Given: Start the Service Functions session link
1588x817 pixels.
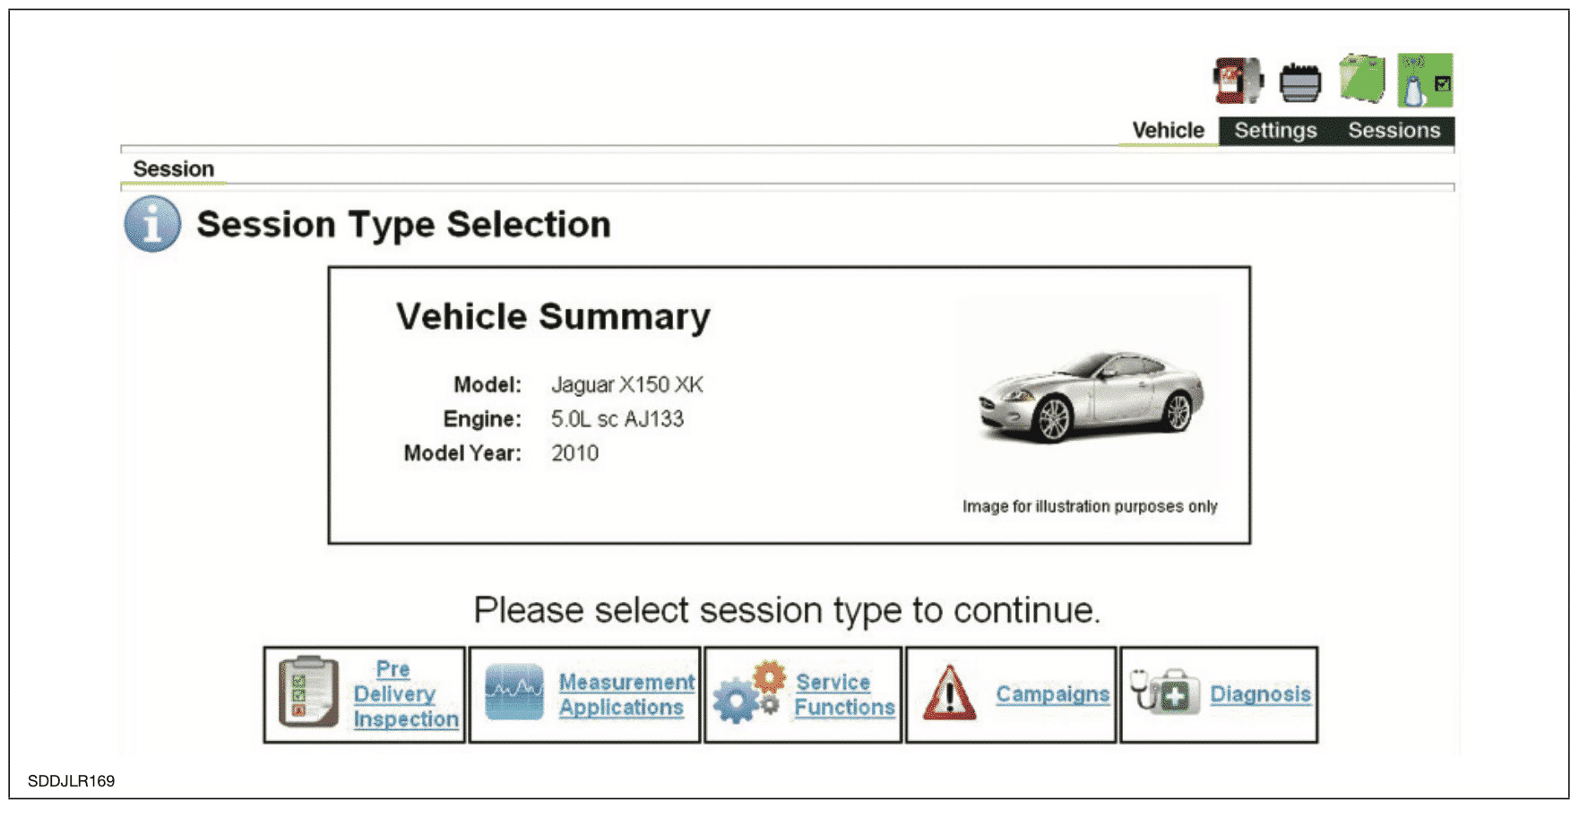Looking at the screenshot, I should [844, 695].
